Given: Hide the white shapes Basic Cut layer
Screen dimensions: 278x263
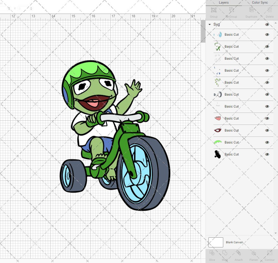Looking at the screenshot, I should (267, 59).
